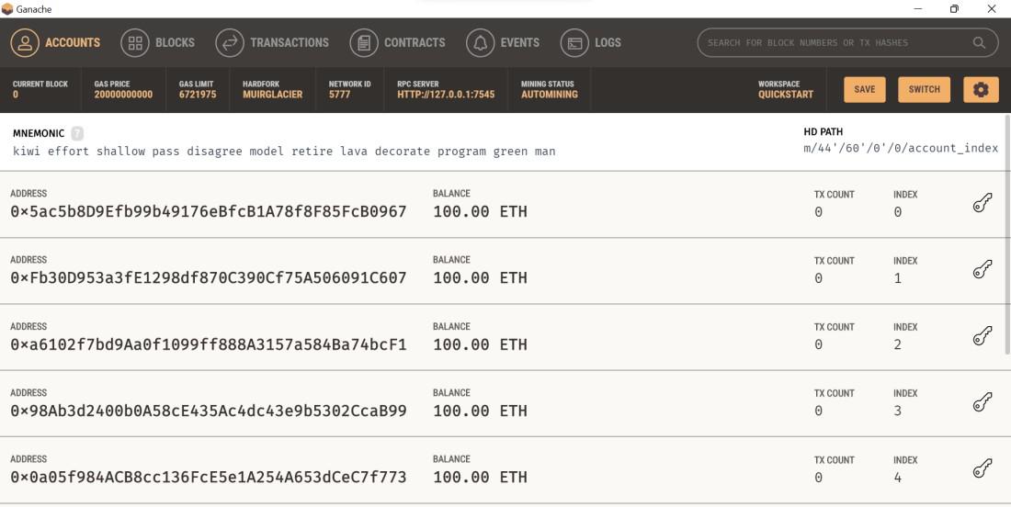1011x507 pixels.
Task: Open the Accounts tab
Action: pos(68,42)
